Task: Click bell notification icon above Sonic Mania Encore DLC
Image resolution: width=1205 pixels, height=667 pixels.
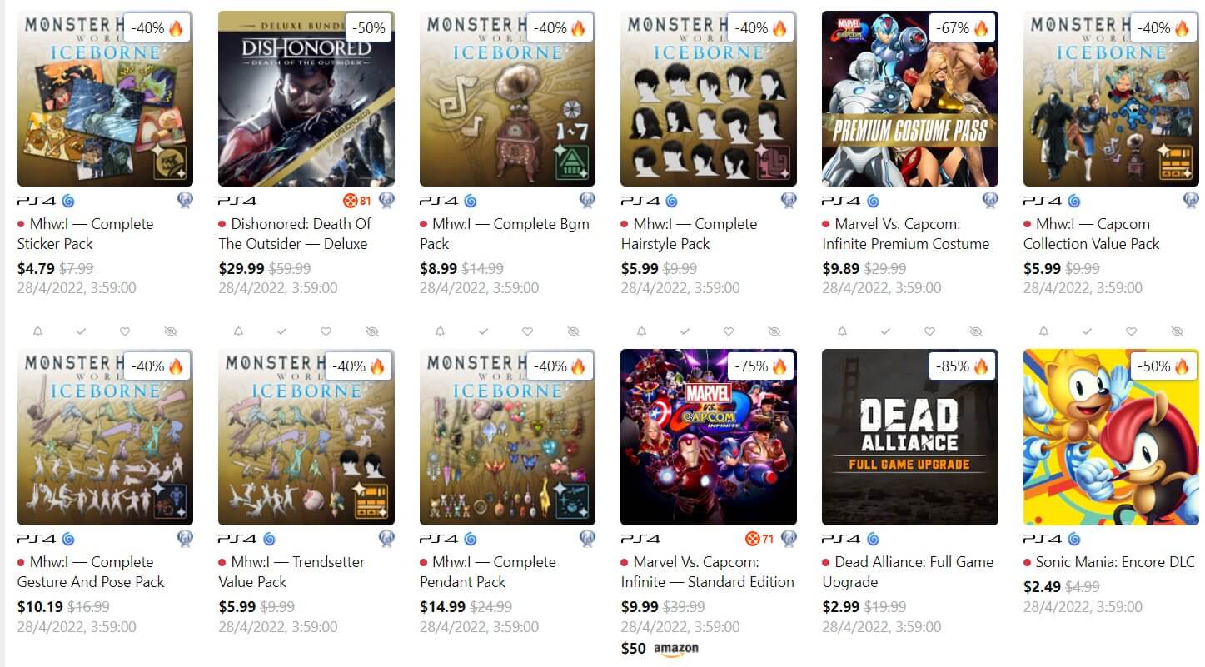Action: [1043, 331]
